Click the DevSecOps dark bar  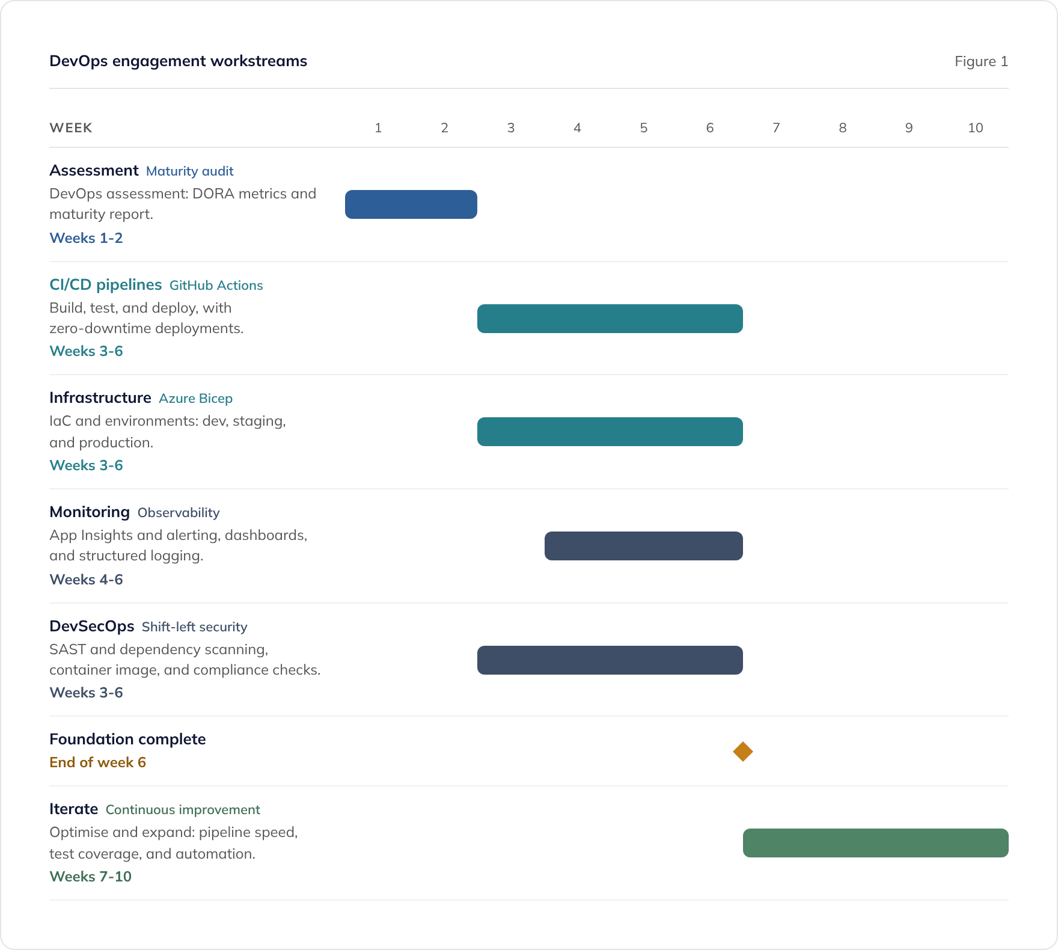pos(610,660)
